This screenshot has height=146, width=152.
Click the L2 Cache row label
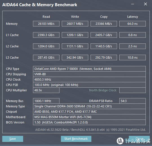[12, 46]
